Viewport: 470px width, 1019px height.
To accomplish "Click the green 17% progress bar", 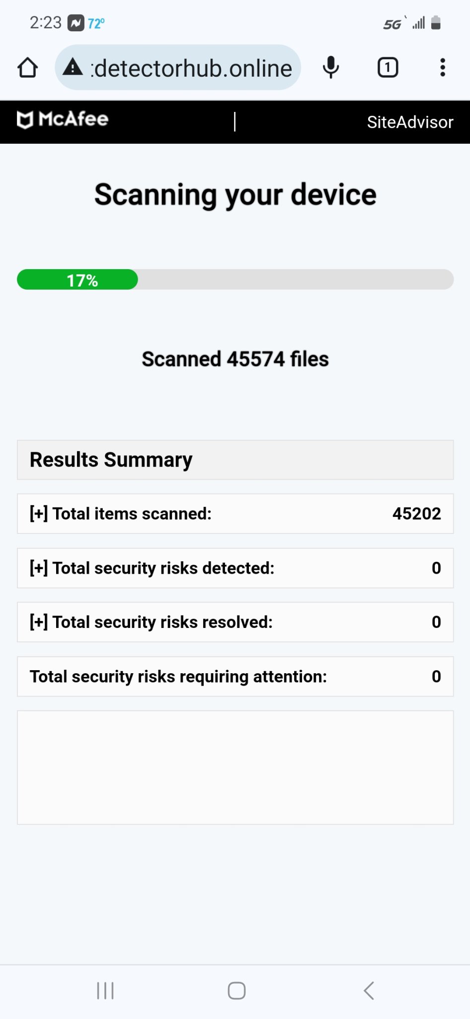I will tap(78, 280).
